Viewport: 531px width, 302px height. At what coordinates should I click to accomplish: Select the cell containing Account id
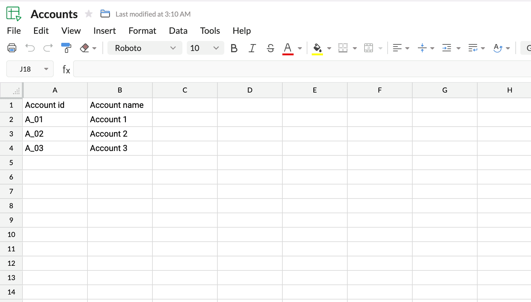coord(55,105)
